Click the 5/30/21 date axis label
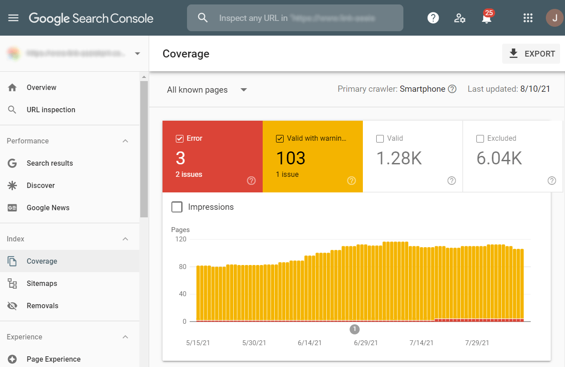 click(x=254, y=343)
